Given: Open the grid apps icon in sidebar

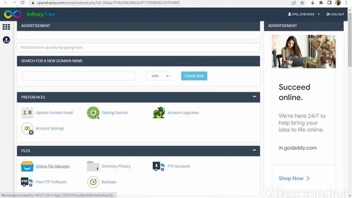Looking at the screenshot, I should click(x=6, y=27).
